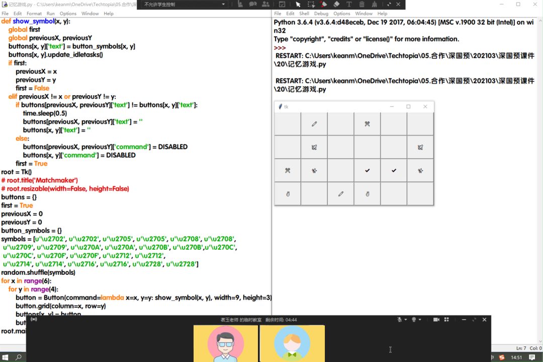
Task: Open Run menu in the editor window
Action: (x=51, y=14)
